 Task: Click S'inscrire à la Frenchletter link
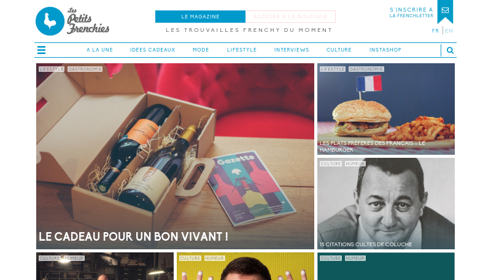pos(411,12)
